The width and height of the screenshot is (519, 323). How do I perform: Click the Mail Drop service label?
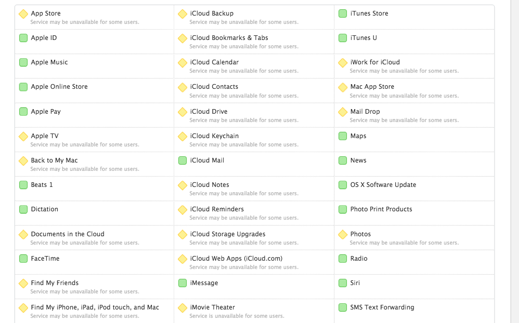tap(365, 112)
